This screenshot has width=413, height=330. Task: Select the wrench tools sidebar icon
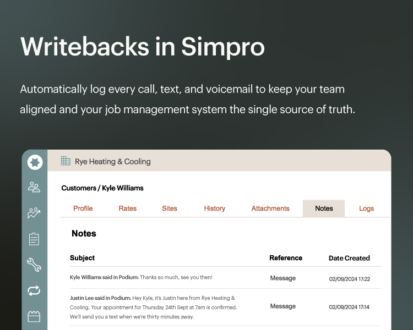(34, 265)
